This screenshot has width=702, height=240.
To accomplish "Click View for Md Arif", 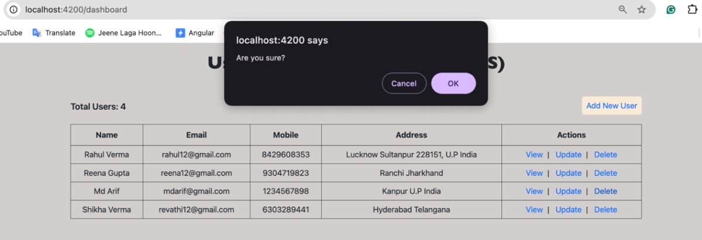I will click(534, 191).
